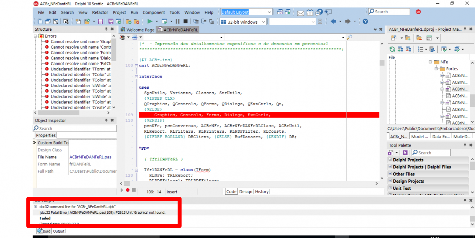Click the Program Reset stop icon

[185, 21]
